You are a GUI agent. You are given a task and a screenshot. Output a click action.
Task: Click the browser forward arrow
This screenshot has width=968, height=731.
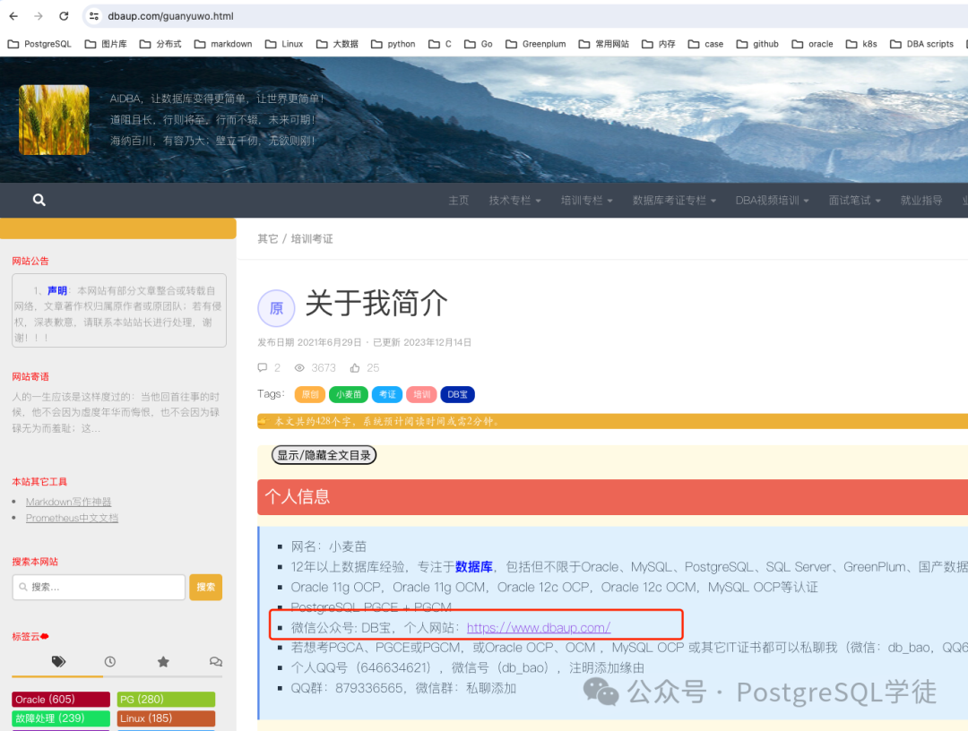pyautogui.click(x=39, y=16)
